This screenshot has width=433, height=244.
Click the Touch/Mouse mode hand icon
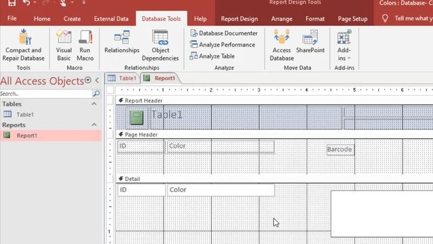point(63,3)
